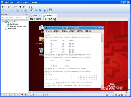Click the hard disk status icon
This screenshot has height=97, width=131.
click(x=107, y=95)
